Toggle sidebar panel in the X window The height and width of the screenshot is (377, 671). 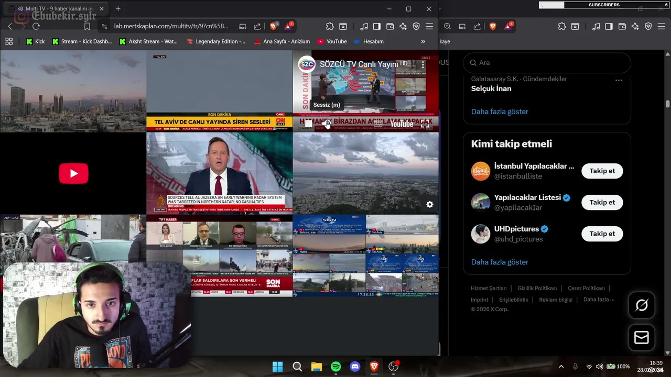click(609, 26)
